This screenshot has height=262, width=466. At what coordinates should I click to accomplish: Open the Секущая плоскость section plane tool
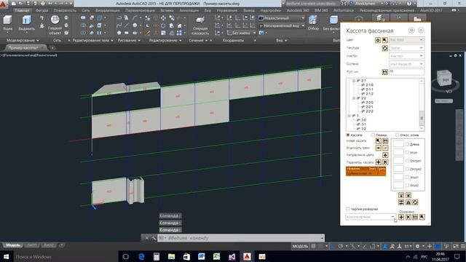(200, 25)
